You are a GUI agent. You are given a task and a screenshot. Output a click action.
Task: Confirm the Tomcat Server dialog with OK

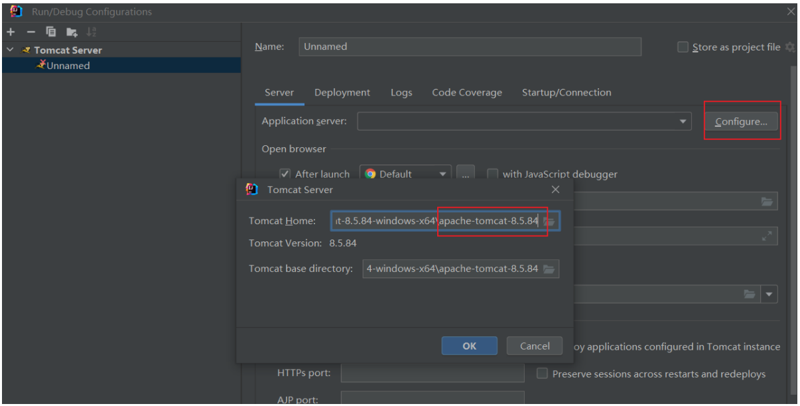coord(470,346)
